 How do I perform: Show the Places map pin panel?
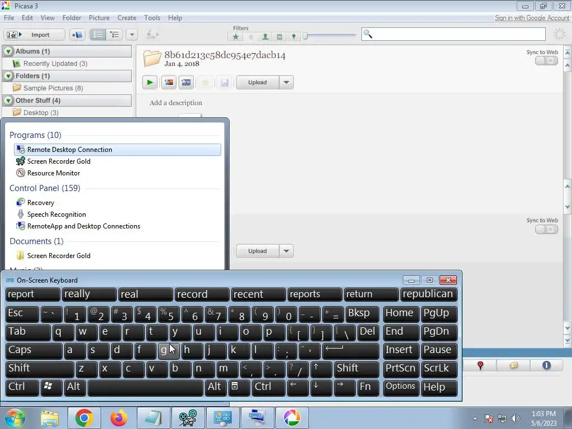point(480,365)
